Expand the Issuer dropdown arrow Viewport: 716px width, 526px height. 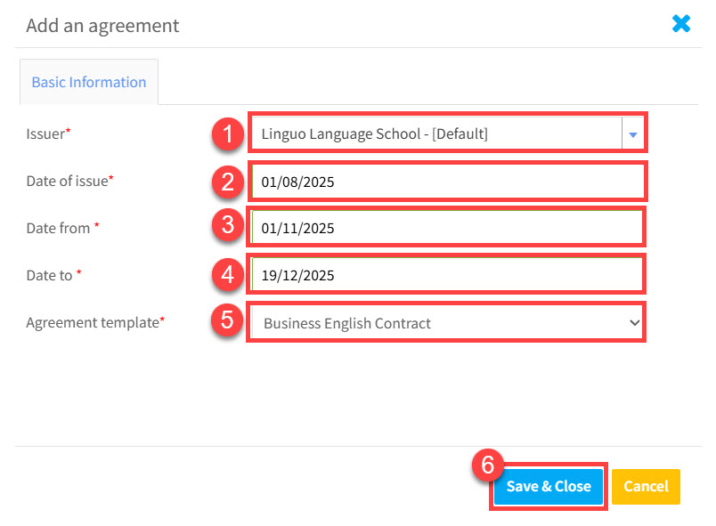coord(633,135)
